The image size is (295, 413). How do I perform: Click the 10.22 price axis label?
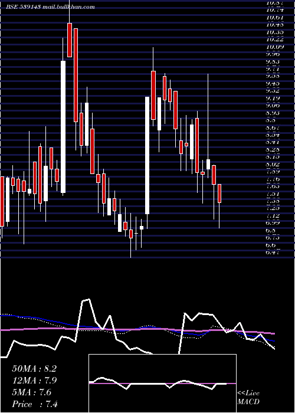275,40
